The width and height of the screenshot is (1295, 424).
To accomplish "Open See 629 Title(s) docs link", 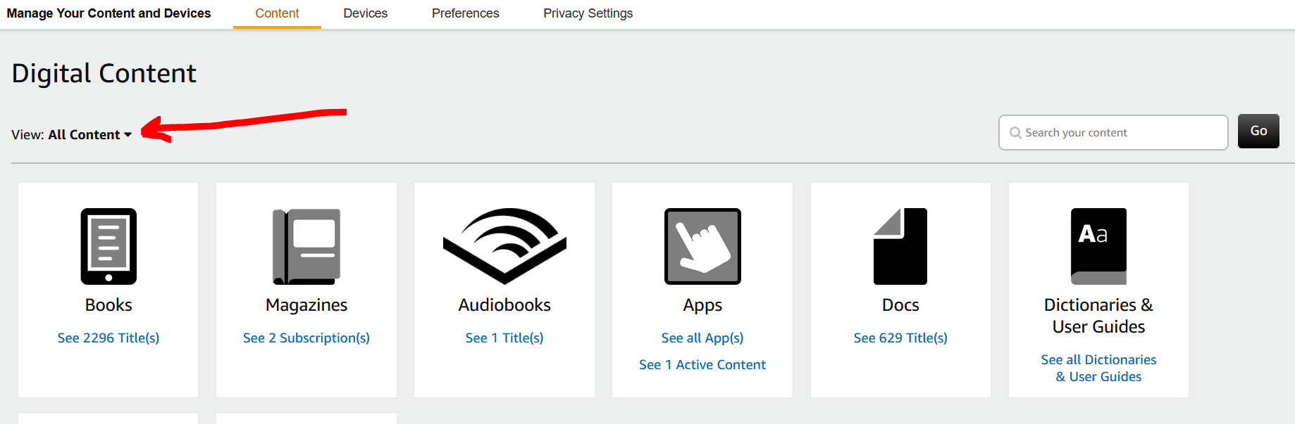I will pos(900,338).
